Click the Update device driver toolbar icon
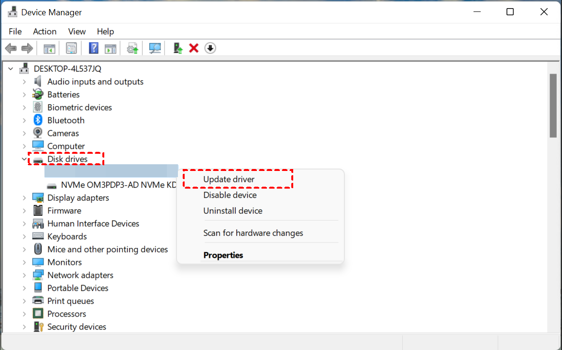Screen dimensions: 562x350 [132, 48]
